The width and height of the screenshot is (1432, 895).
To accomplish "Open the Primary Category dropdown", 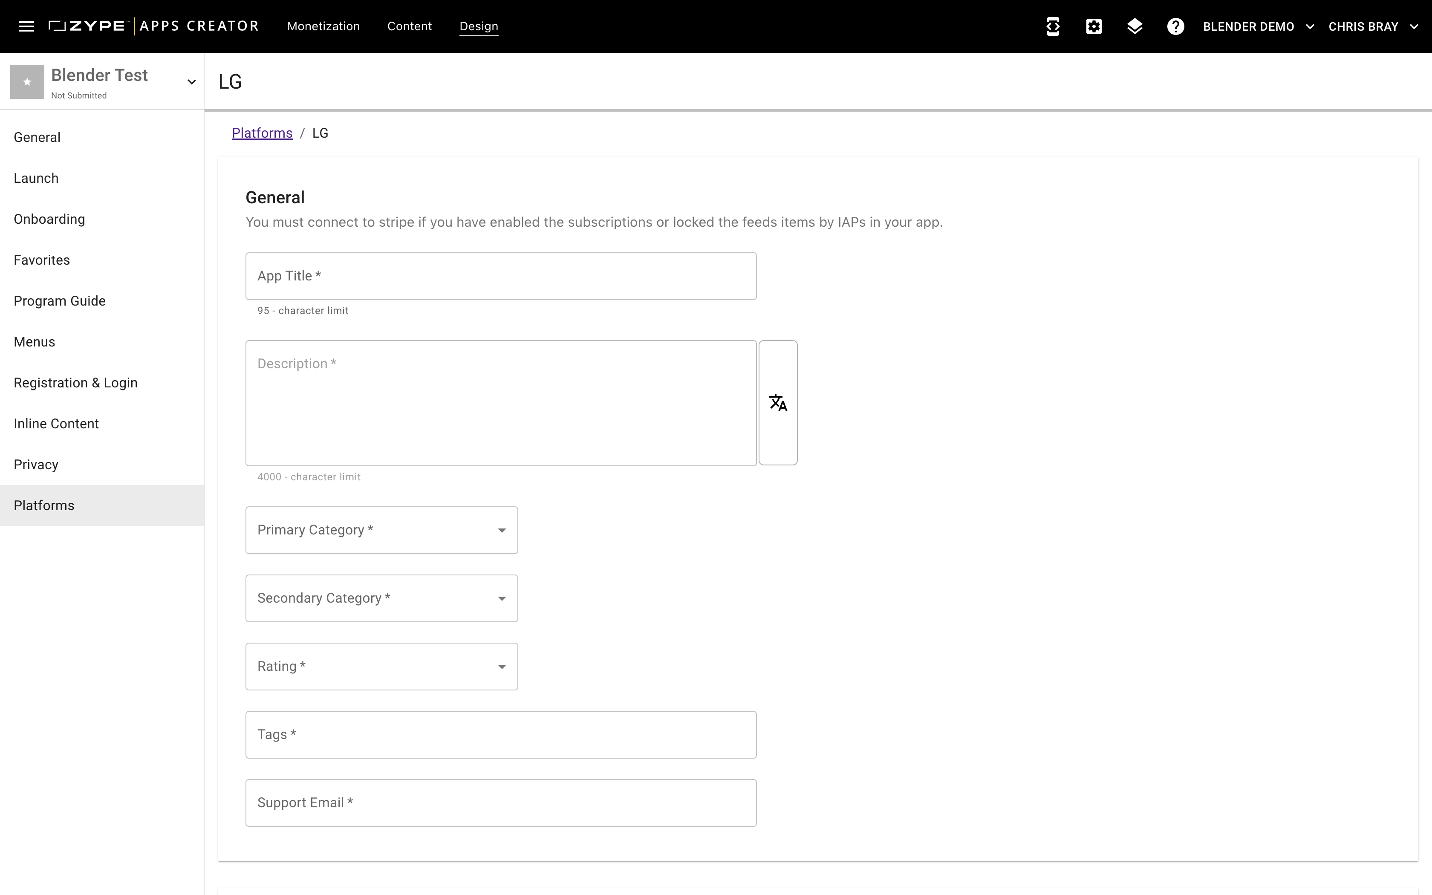I will point(382,530).
